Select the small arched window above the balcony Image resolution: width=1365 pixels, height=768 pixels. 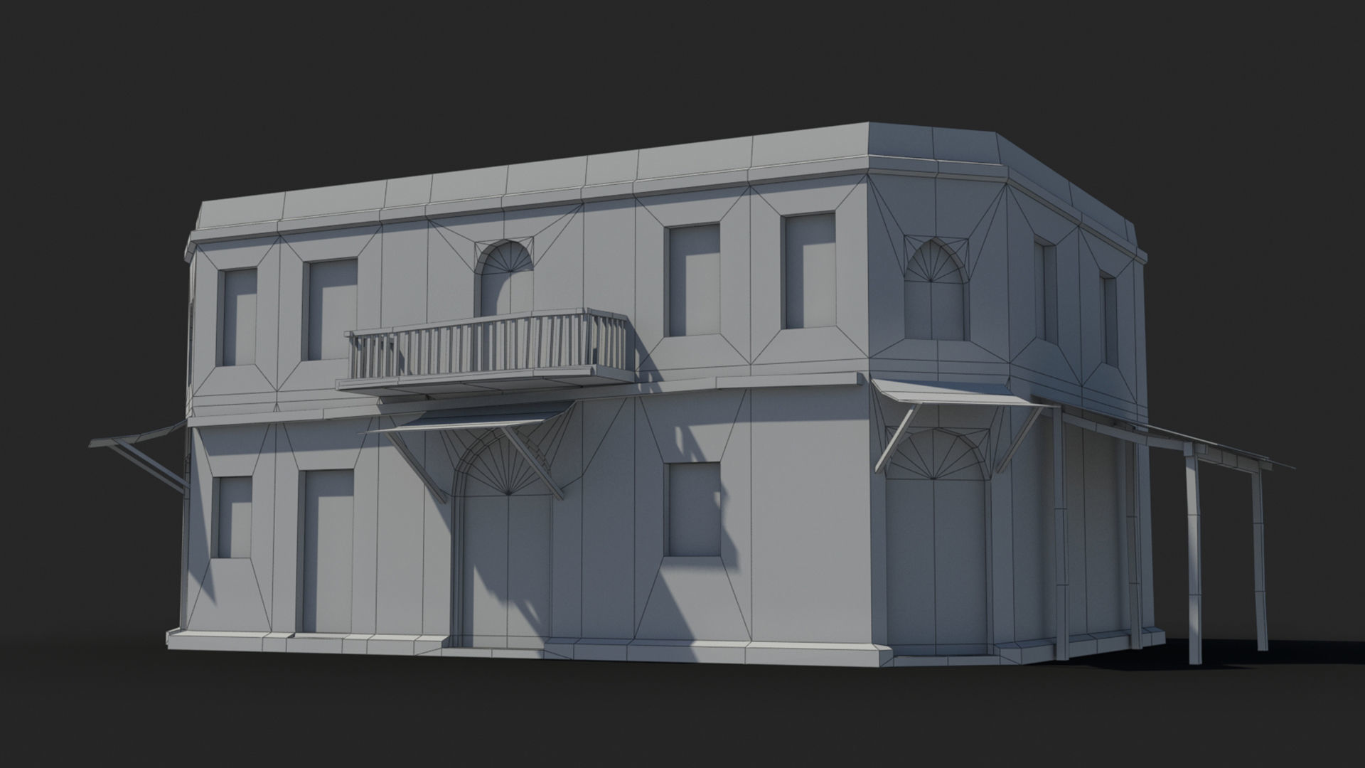504,279
